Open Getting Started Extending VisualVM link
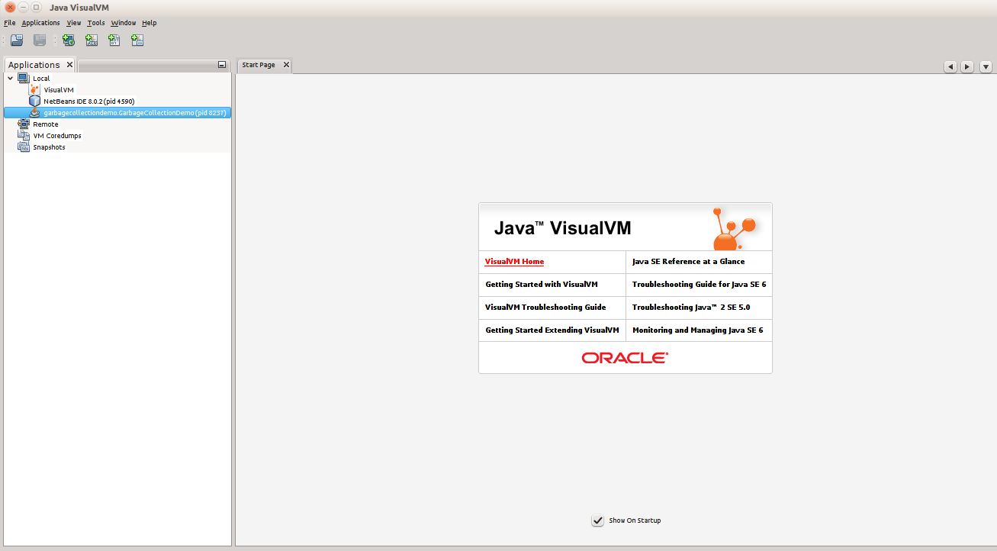This screenshot has height=551, width=997. coord(552,330)
